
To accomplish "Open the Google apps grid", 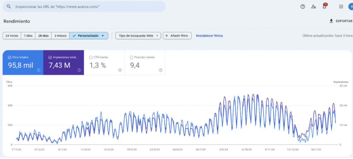I will click(341, 7).
